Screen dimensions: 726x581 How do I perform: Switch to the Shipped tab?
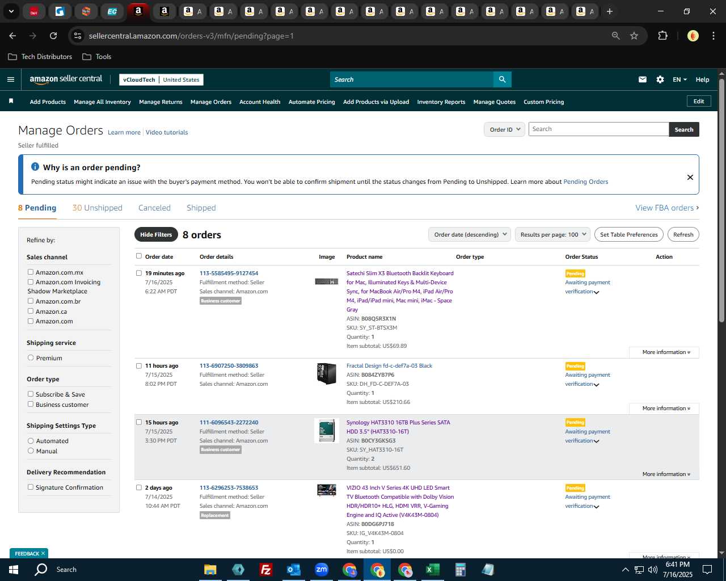coord(201,208)
